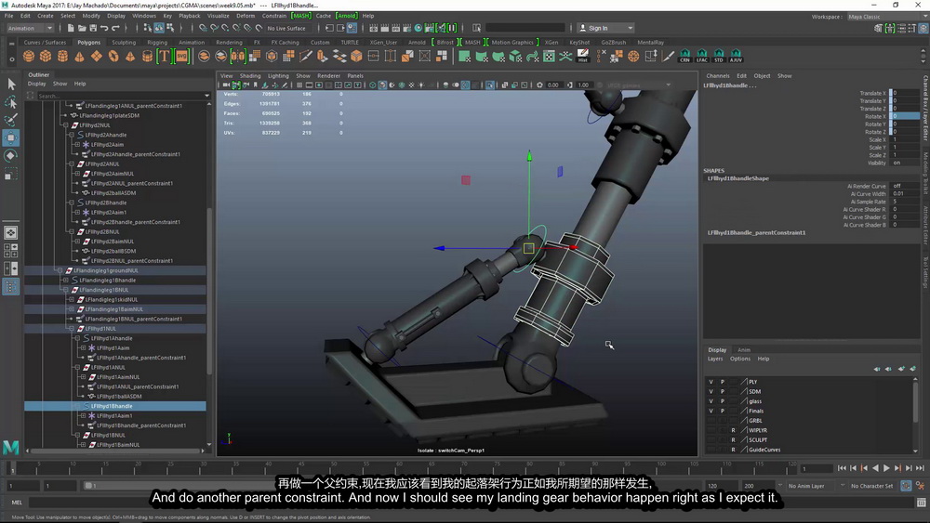Toggle V visibility of the glass layer
The width and height of the screenshot is (930, 523).
(x=711, y=401)
